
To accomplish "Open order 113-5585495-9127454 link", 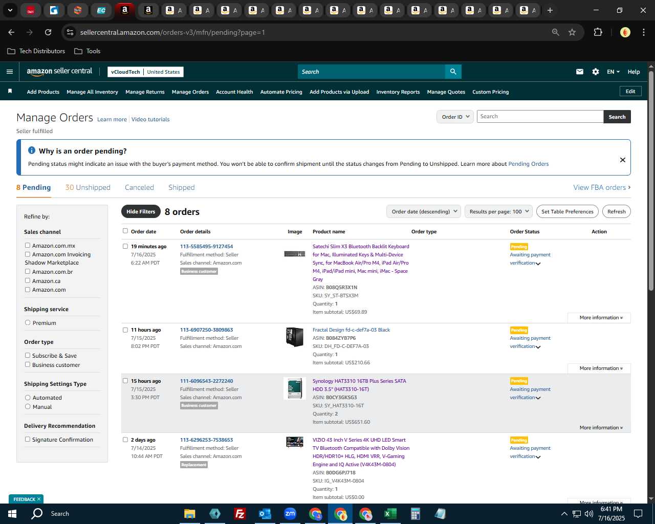I will tap(206, 246).
